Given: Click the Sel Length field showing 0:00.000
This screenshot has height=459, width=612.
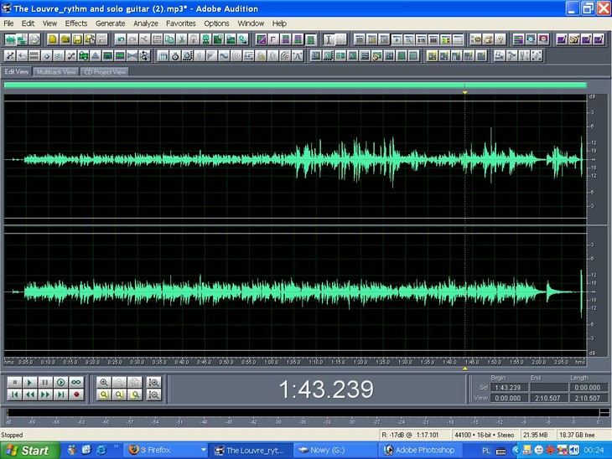Looking at the screenshot, I should coord(589,388).
